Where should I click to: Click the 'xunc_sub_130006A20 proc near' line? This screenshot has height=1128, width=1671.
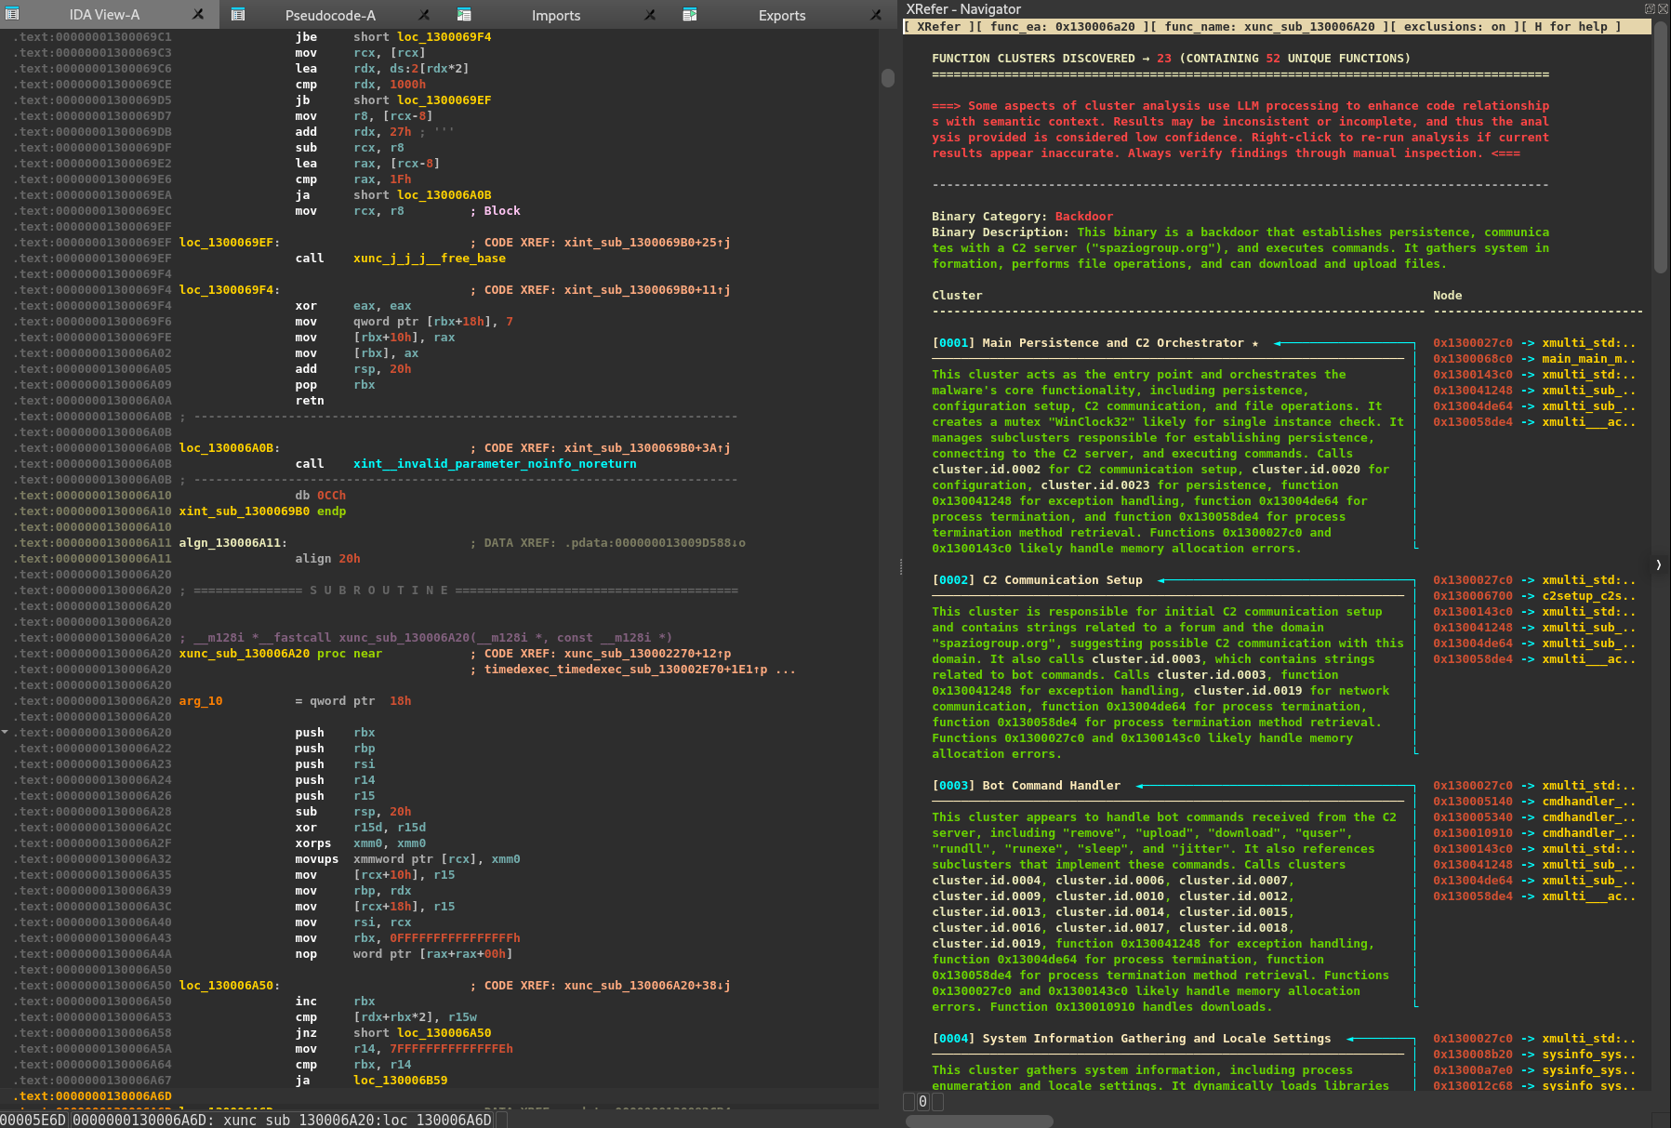point(281,654)
